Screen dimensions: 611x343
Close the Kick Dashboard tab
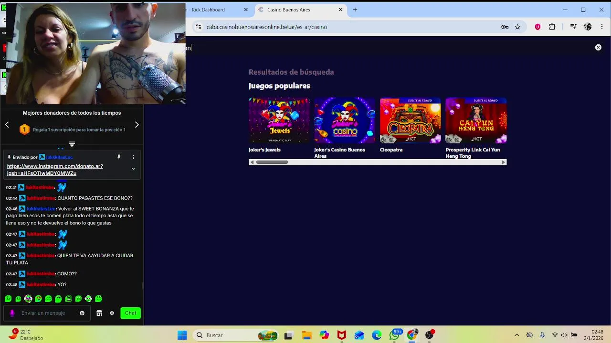pos(246,10)
